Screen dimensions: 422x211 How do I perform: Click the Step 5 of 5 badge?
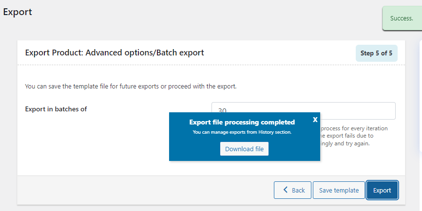(x=376, y=53)
